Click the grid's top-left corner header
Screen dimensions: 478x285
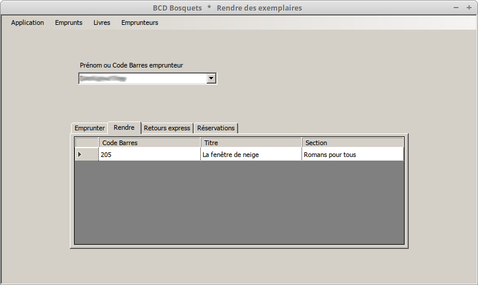86,143
